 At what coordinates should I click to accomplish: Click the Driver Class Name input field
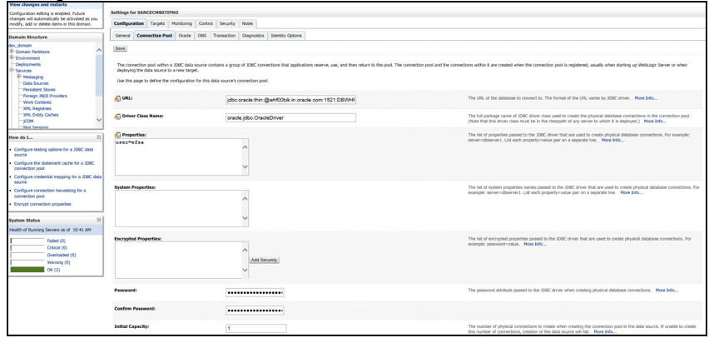(x=290, y=117)
